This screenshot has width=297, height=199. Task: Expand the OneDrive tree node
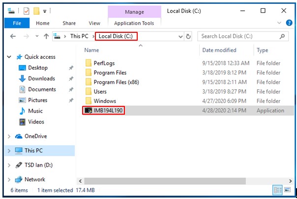(9, 136)
